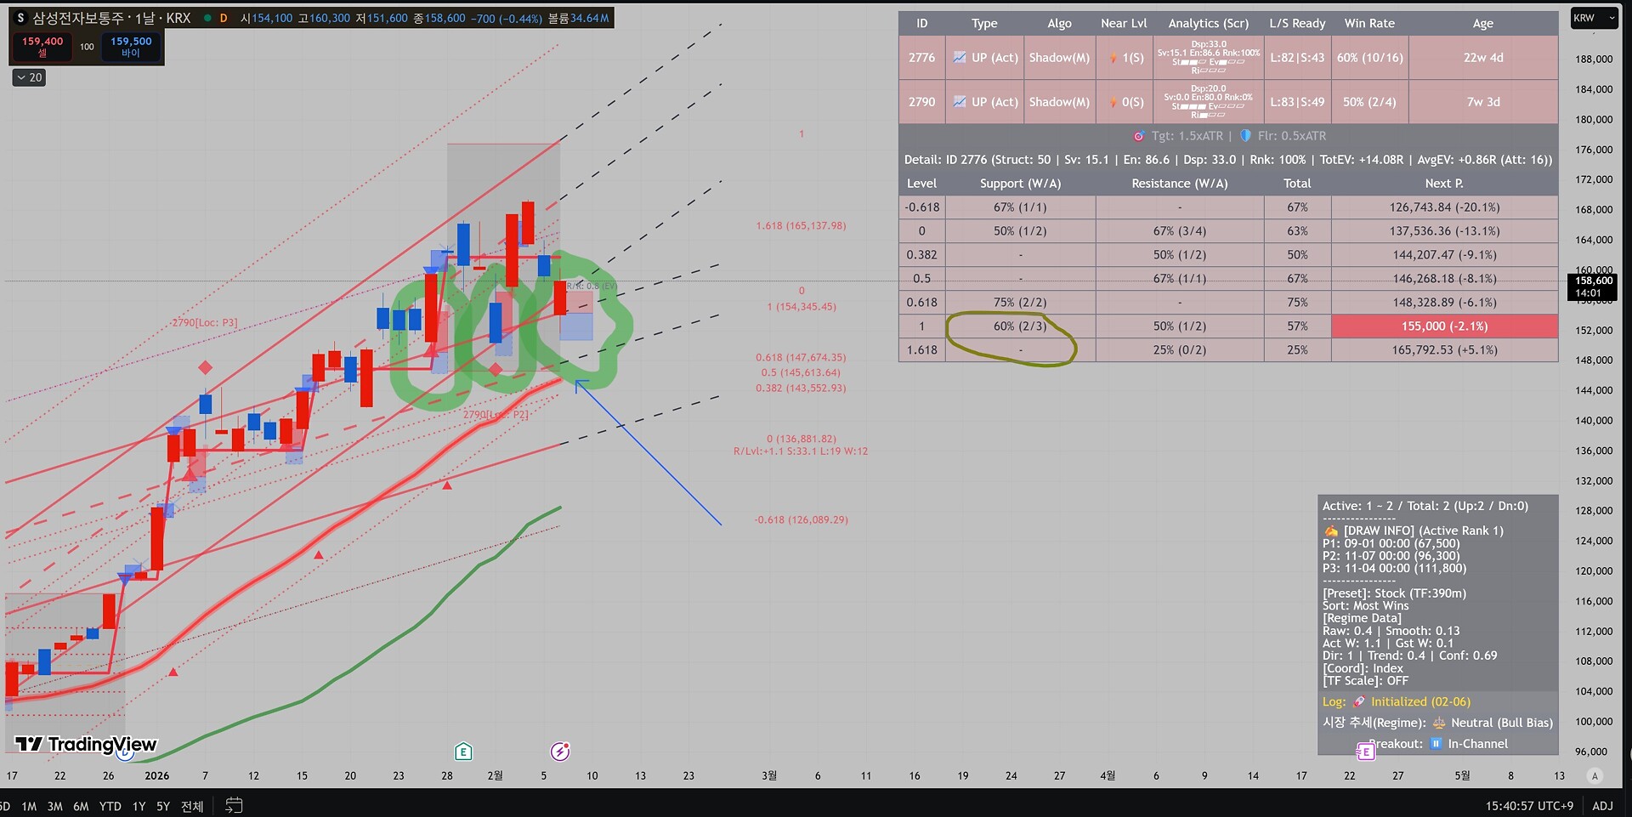This screenshot has height=817, width=1632.
Task: Click the R/Lvl:+1.1 S:33.1 L:19 W:12 label
Action: point(801,451)
